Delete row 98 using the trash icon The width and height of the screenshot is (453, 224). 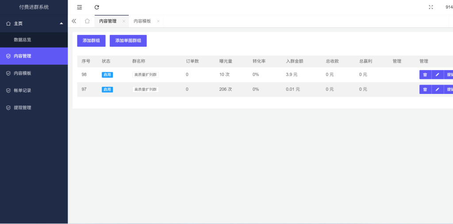pos(425,75)
